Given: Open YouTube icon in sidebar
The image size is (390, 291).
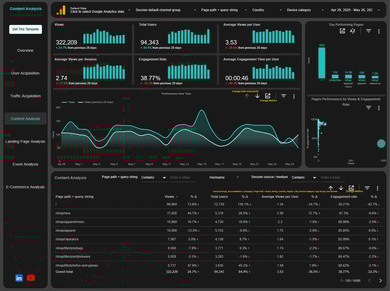Looking at the screenshot, I should (x=31, y=277).
